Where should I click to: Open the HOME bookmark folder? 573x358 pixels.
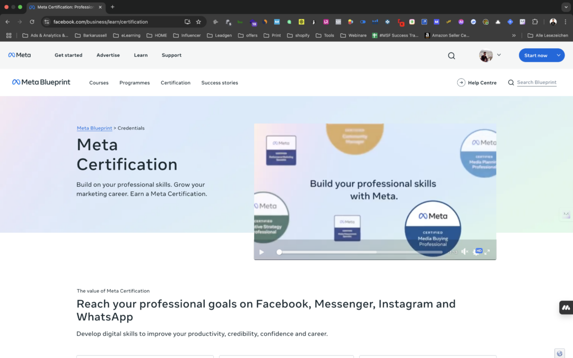pyautogui.click(x=157, y=36)
